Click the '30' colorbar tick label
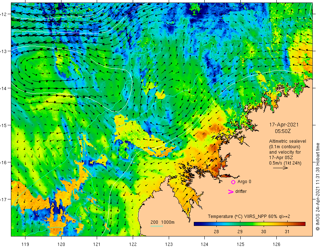 coord(264,231)
